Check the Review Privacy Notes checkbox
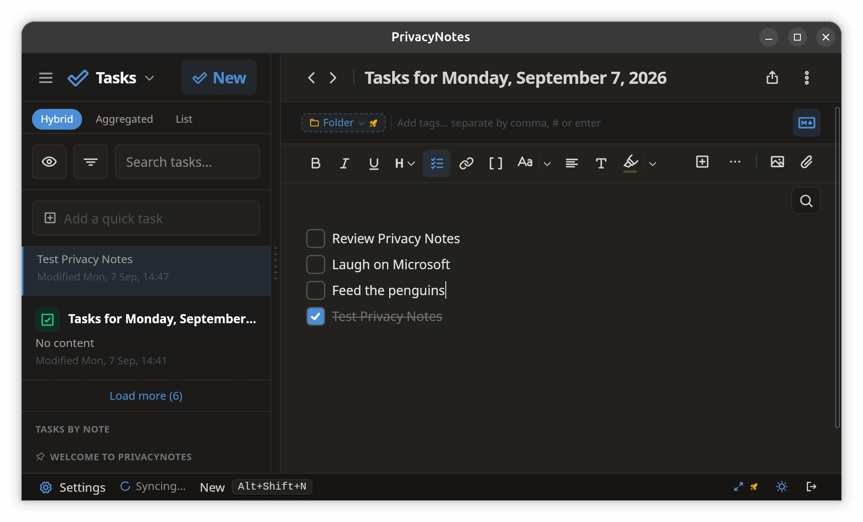863x522 pixels. 316,239
